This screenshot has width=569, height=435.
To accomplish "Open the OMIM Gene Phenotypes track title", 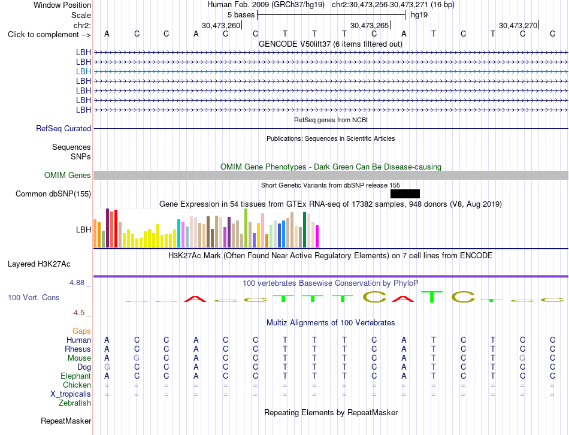I will tap(331, 167).
